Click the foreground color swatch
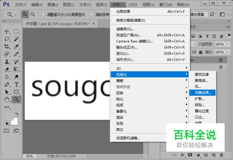 pyautogui.click(x=10, y=117)
